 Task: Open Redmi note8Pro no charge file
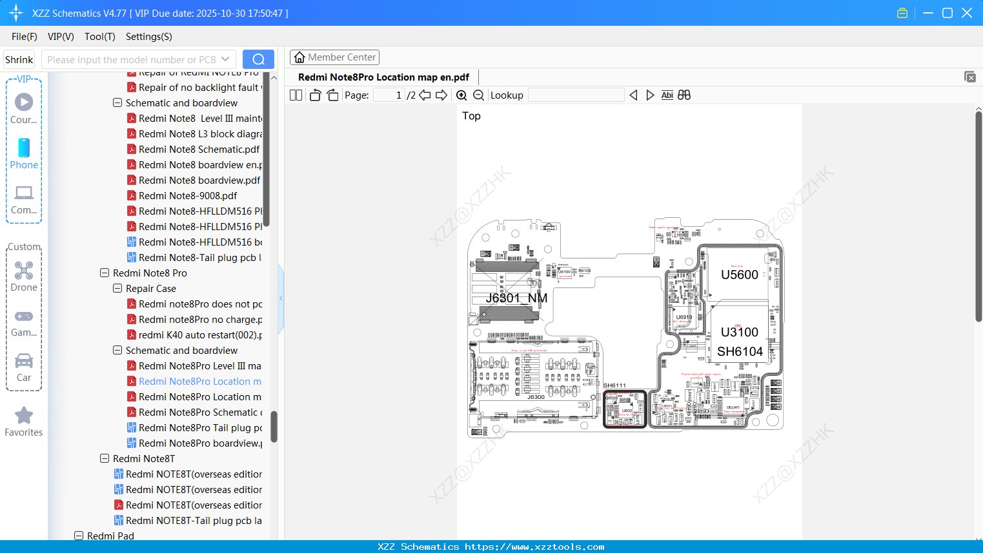click(x=194, y=320)
